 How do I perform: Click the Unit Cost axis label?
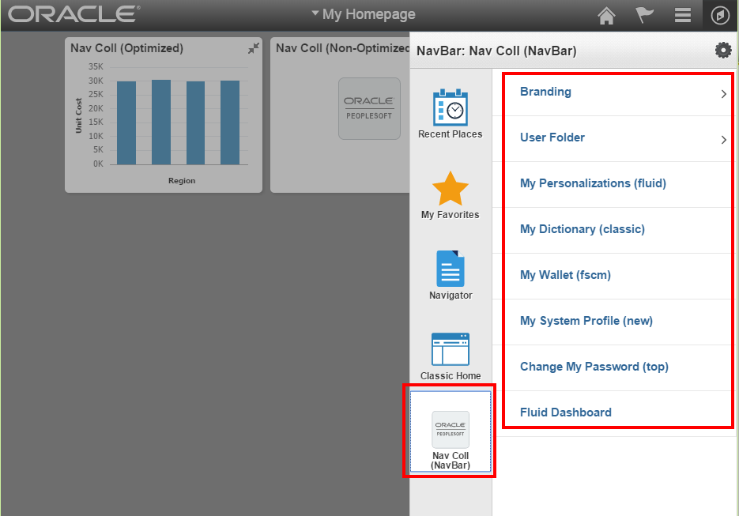79,115
